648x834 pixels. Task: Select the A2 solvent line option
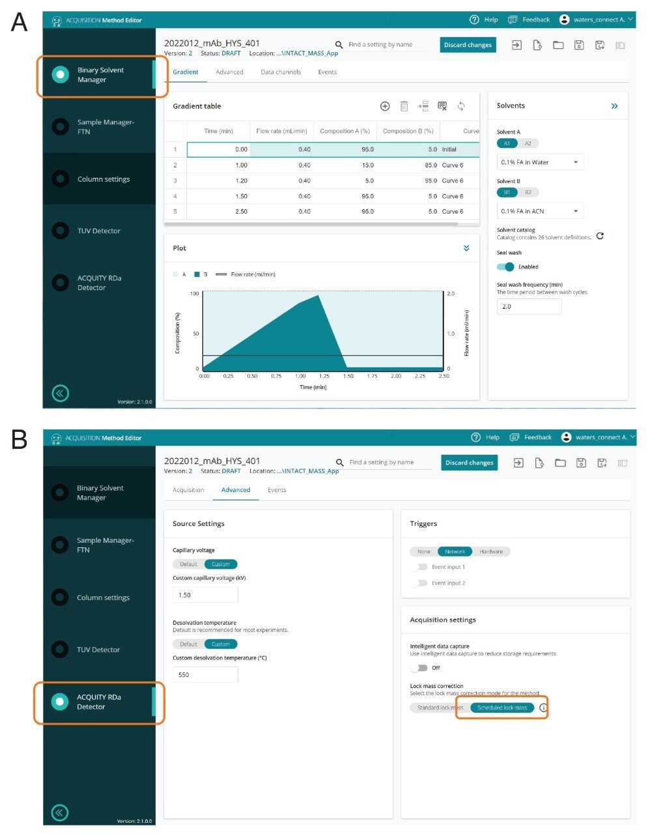coord(528,143)
